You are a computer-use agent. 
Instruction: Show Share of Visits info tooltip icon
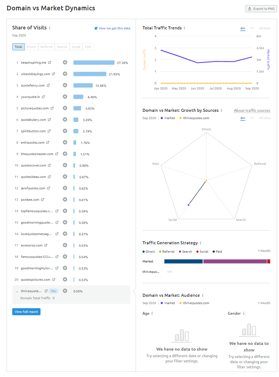click(49, 28)
